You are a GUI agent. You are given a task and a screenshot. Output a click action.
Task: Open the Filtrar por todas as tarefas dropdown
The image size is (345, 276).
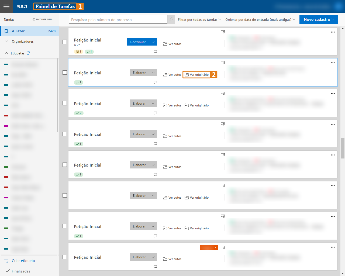tap(199, 19)
